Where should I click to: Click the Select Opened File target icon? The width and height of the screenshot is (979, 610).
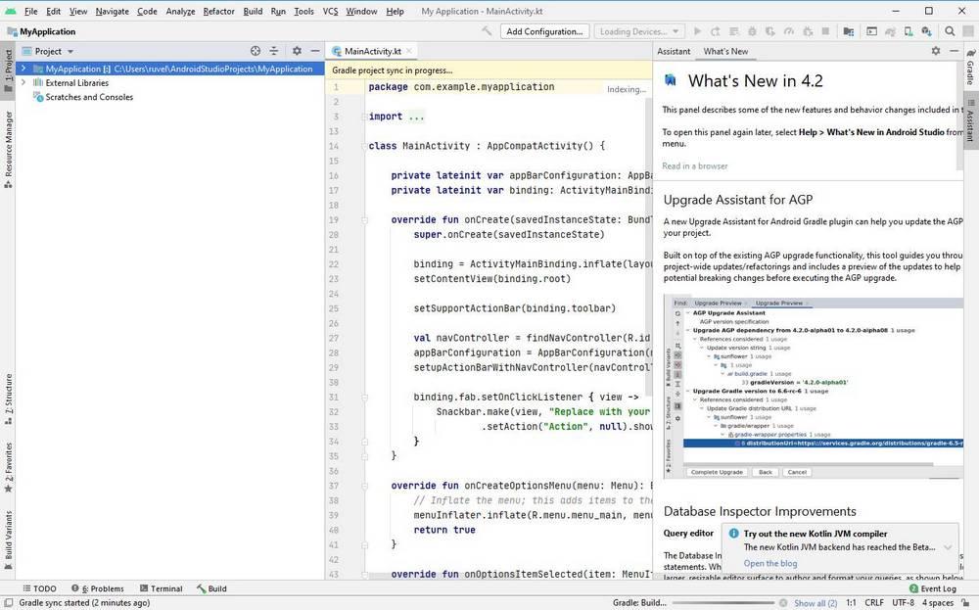coord(256,51)
